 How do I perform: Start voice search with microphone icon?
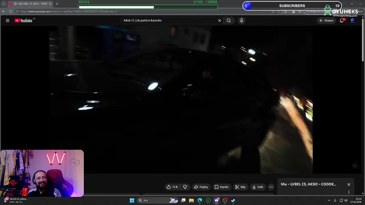coord(242,20)
